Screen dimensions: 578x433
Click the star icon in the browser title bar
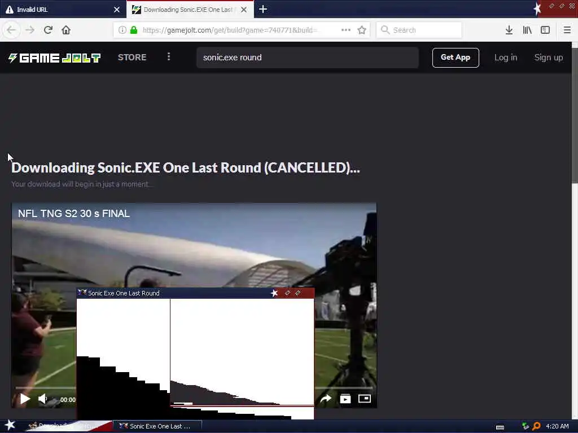coord(537,8)
